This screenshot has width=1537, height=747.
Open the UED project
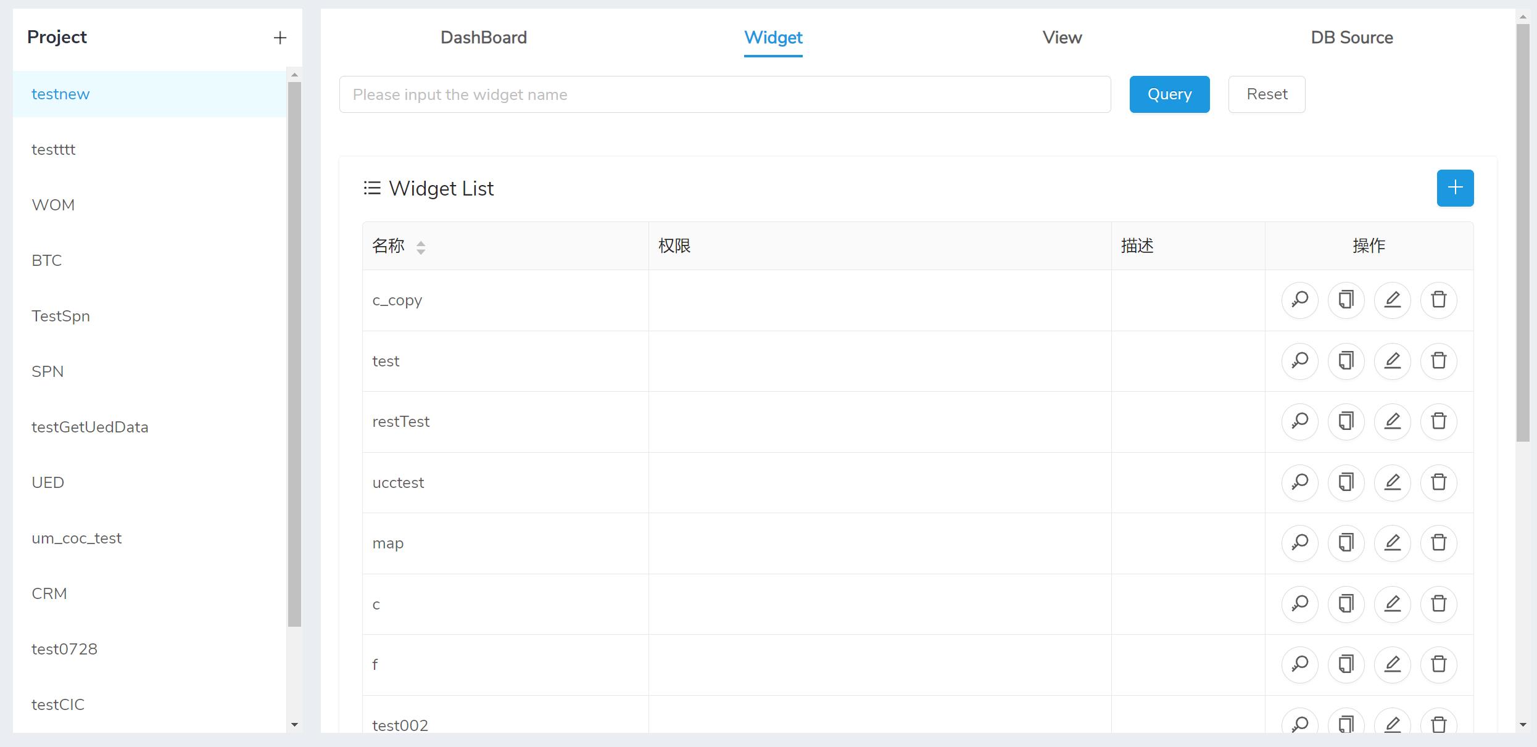pyautogui.click(x=149, y=482)
